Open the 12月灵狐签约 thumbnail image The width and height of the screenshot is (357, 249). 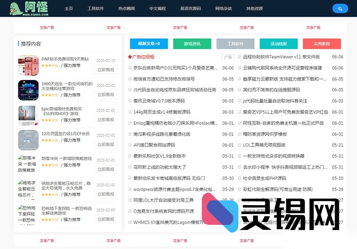click(28, 140)
